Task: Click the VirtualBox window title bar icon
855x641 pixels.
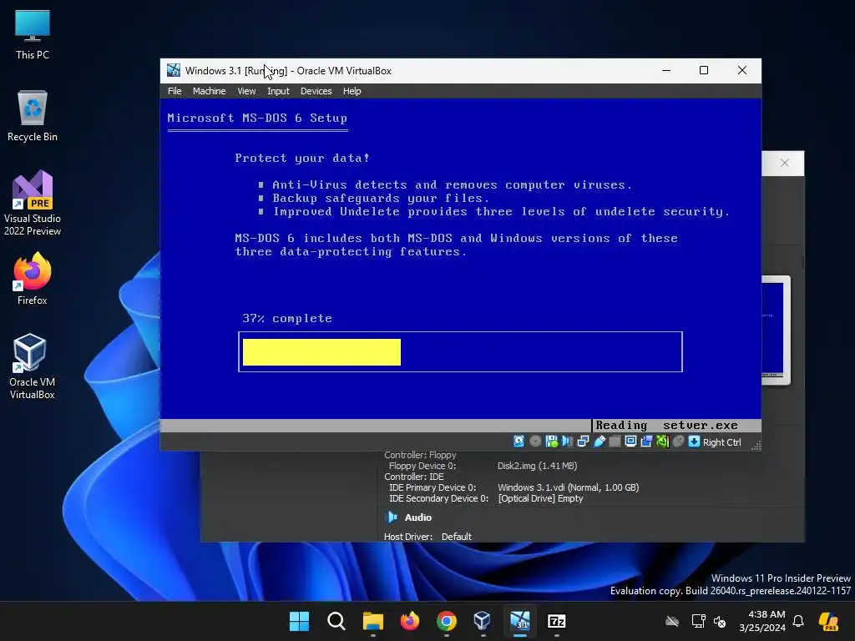Action: click(x=174, y=70)
